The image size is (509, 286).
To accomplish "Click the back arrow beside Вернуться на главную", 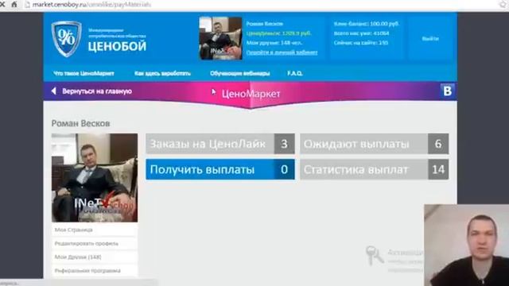I will 53,91.
